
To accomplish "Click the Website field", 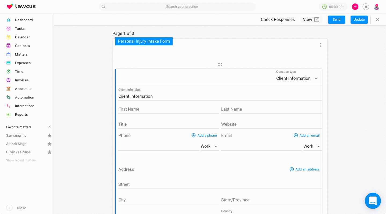I will tap(271, 124).
